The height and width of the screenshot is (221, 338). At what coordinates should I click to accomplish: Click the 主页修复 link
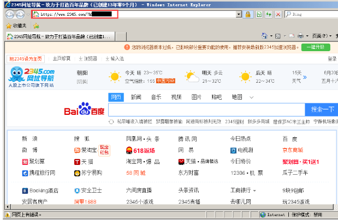click(x=62, y=58)
